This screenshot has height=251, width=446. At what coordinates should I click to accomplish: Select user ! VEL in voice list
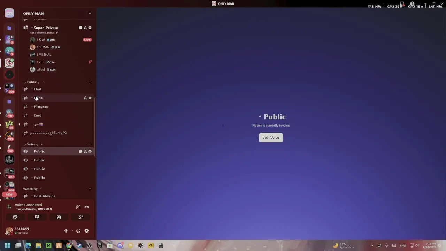click(41, 62)
